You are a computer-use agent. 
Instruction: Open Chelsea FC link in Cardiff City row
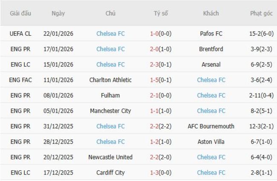point(211,172)
